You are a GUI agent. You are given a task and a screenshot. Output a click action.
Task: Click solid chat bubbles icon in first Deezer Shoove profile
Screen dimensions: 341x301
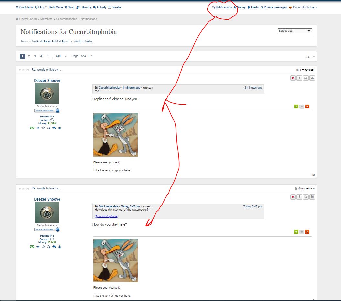[x=54, y=128]
